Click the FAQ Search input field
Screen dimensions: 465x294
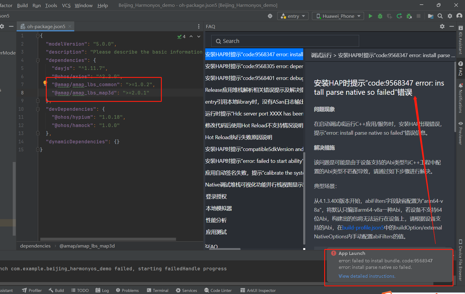285,41
